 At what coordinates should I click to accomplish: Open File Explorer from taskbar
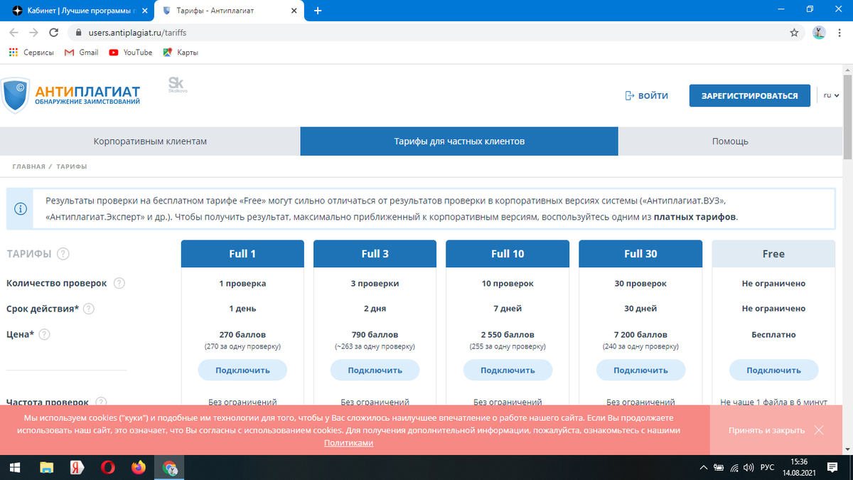pyautogui.click(x=46, y=467)
